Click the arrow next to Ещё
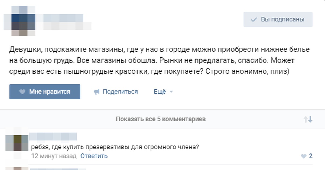325x170 pixels. pos(171,92)
